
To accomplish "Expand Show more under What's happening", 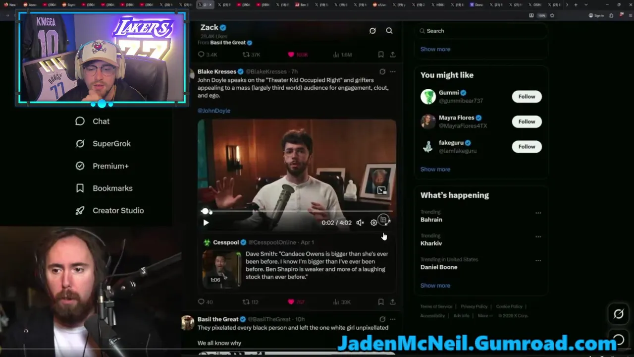I will tap(435, 286).
